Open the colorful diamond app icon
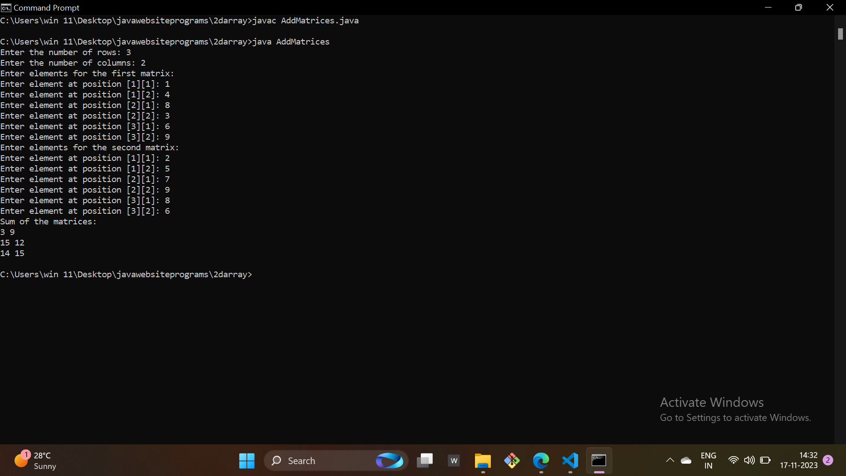This screenshot has width=846, height=476. coord(512,461)
